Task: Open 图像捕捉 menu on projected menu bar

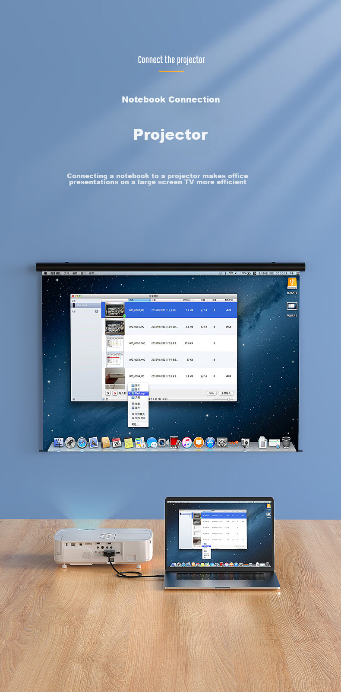Action: tap(56, 273)
